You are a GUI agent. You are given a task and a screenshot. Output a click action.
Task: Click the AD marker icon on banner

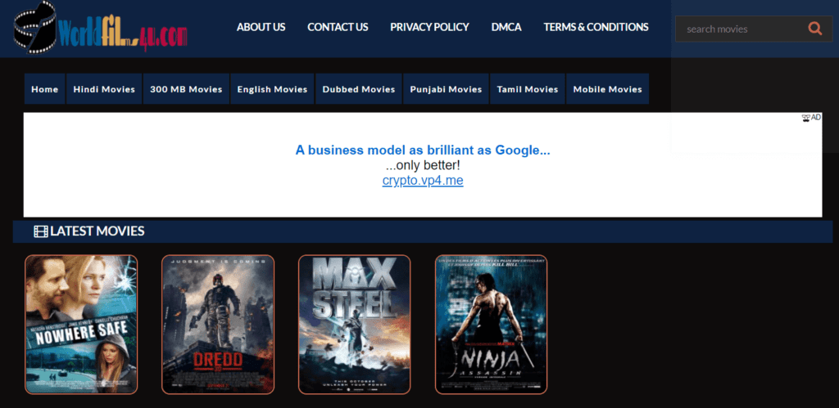click(x=810, y=118)
